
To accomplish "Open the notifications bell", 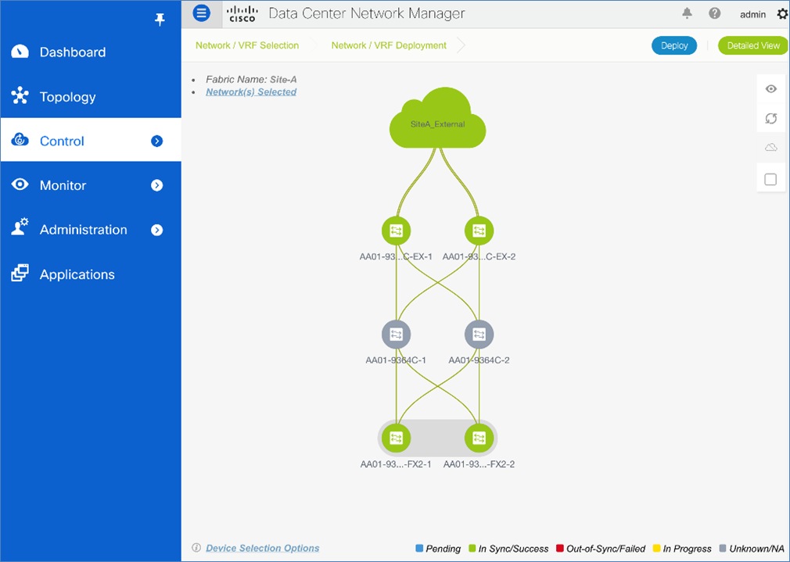I will 687,13.
